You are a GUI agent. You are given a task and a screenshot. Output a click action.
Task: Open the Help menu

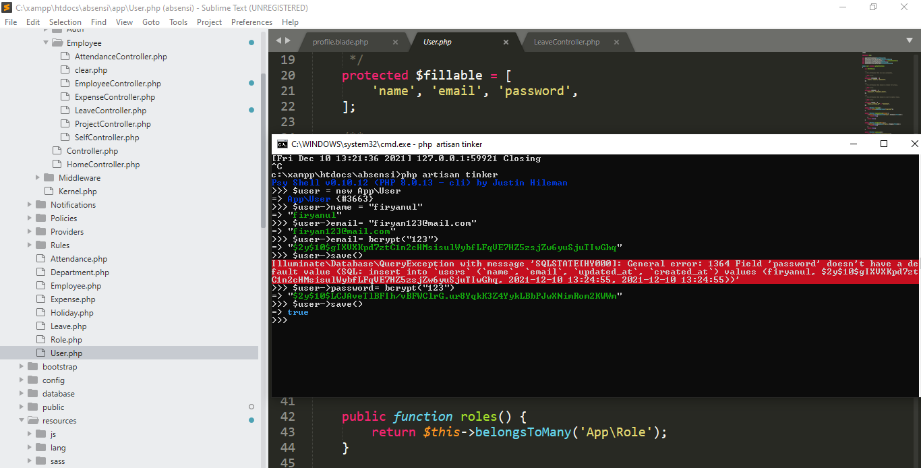point(290,22)
